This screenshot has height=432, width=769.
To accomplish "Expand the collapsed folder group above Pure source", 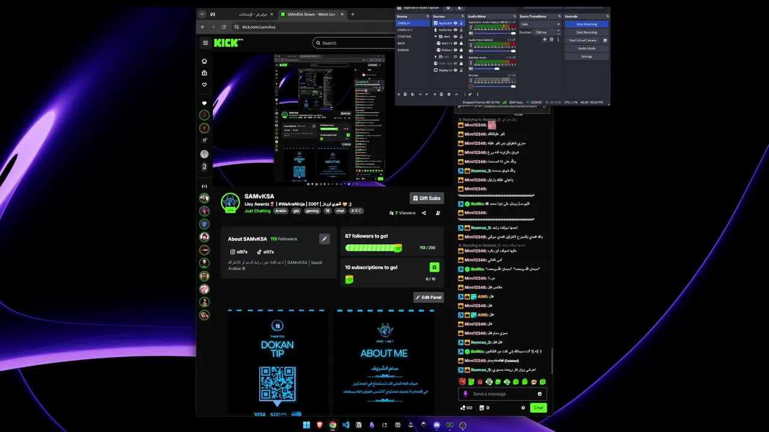I will pyautogui.click(x=436, y=56).
